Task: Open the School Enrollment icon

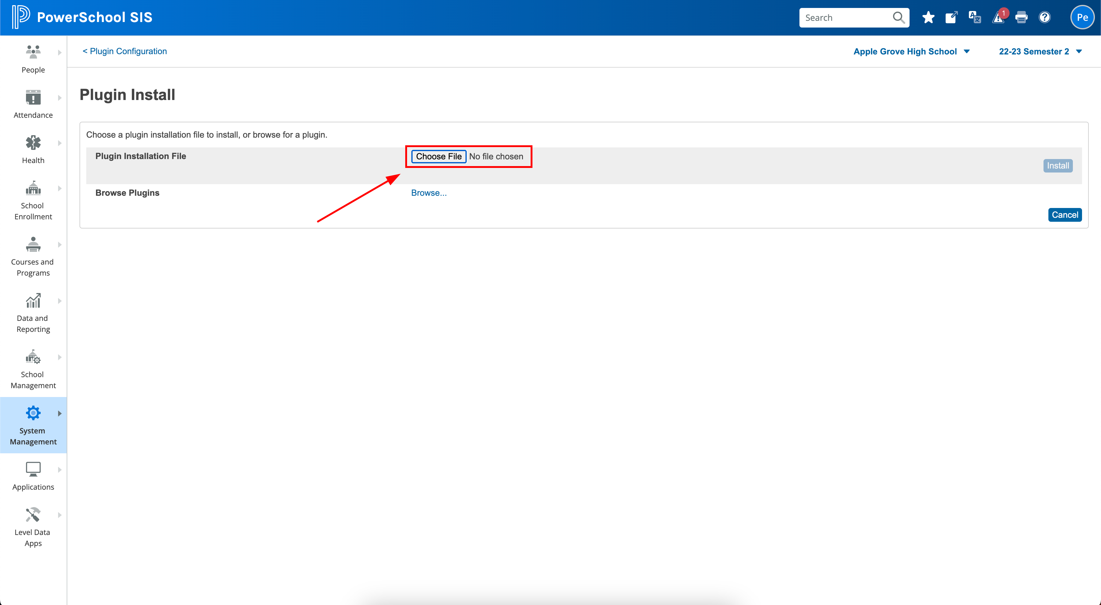Action: pos(33,188)
